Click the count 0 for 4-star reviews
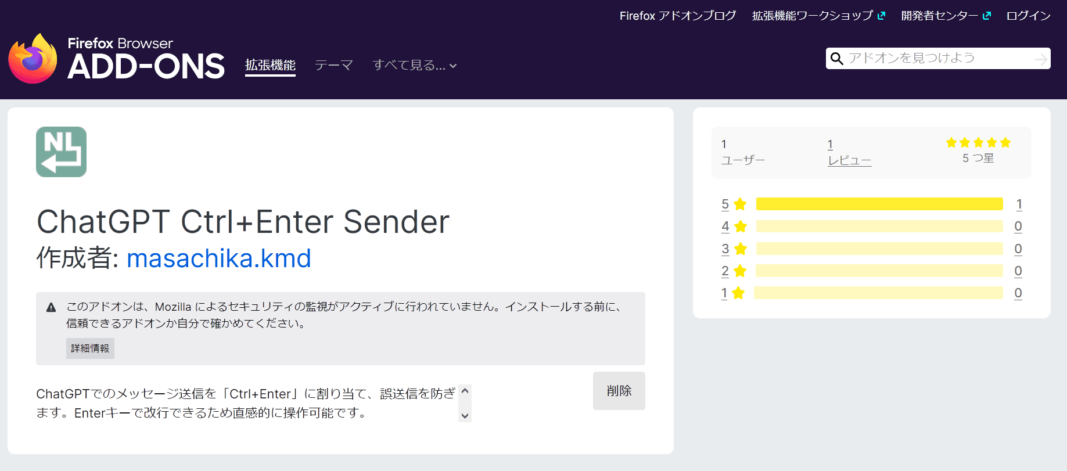This screenshot has height=471, width=1067. [1018, 226]
